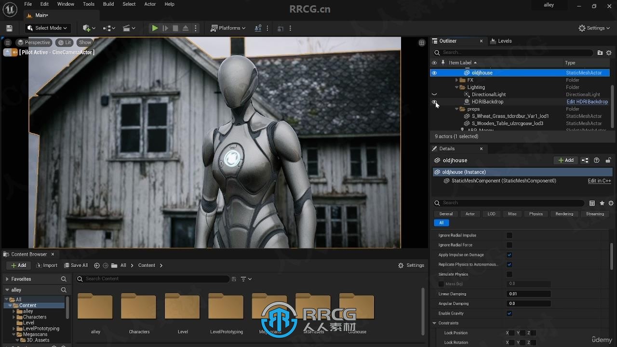Click save search icon beside Search Content
Screen dimensions: 617x347
[x=234, y=279]
